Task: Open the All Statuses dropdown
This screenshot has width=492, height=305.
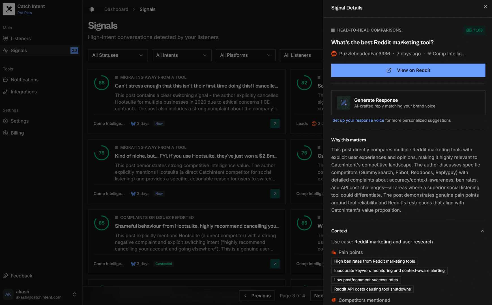Action: point(118,55)
